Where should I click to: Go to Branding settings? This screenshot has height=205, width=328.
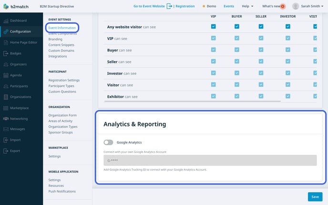[x=55, y=39]
